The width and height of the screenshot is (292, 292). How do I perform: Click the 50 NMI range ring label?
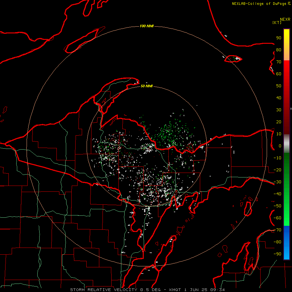click(x=147, y=86)
